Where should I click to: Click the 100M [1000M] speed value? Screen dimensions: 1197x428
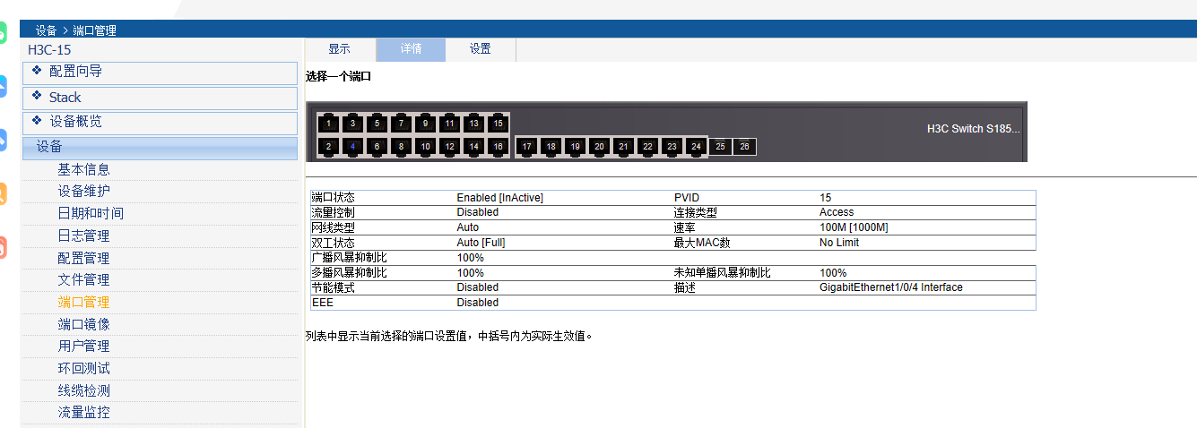[x=854, y=227]
